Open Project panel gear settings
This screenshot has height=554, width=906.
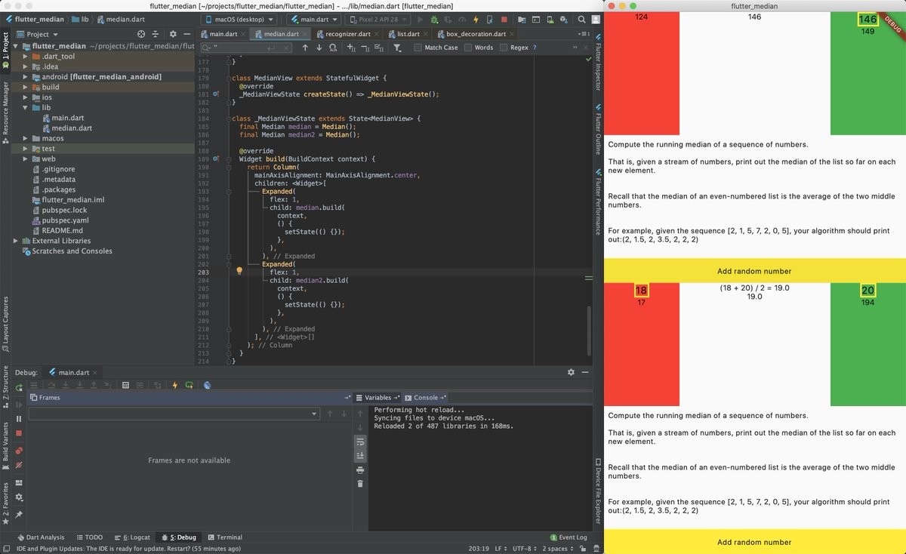tap(172, 34)
